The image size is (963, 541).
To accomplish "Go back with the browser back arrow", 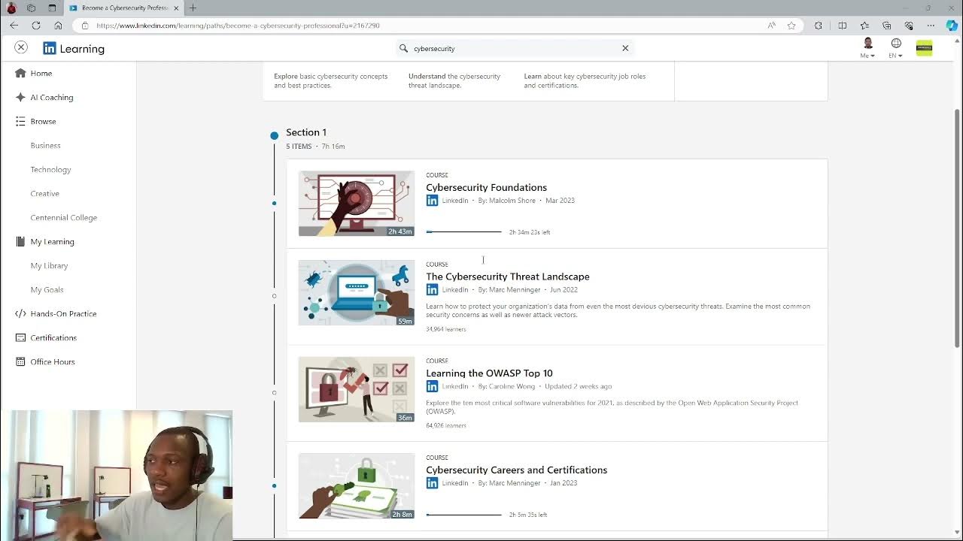I will coord(14,26).
